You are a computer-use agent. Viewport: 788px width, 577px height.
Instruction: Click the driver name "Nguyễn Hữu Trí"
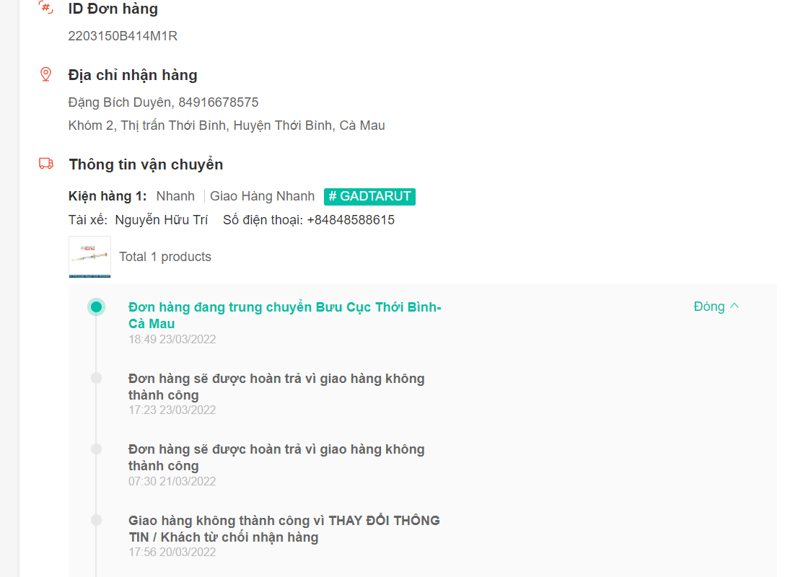click(160, 219)
